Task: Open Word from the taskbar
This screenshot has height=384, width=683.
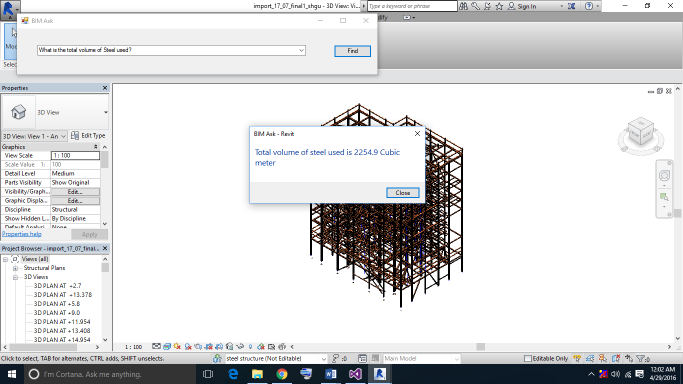Action: (x=330, y=374)
